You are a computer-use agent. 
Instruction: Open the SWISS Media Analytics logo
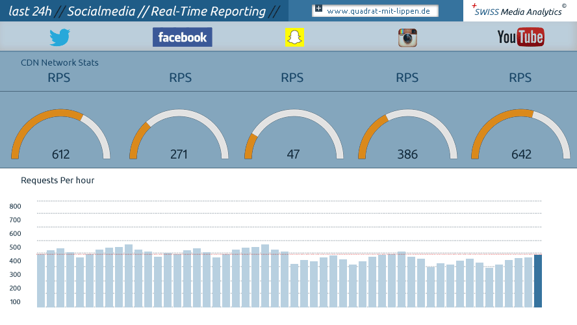520,10
